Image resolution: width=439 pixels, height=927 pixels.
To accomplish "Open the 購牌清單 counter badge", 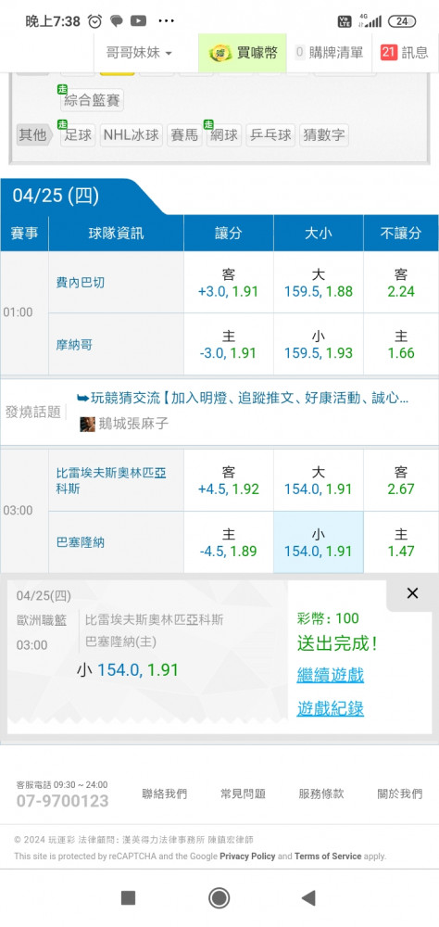I will tap(299, 53).
